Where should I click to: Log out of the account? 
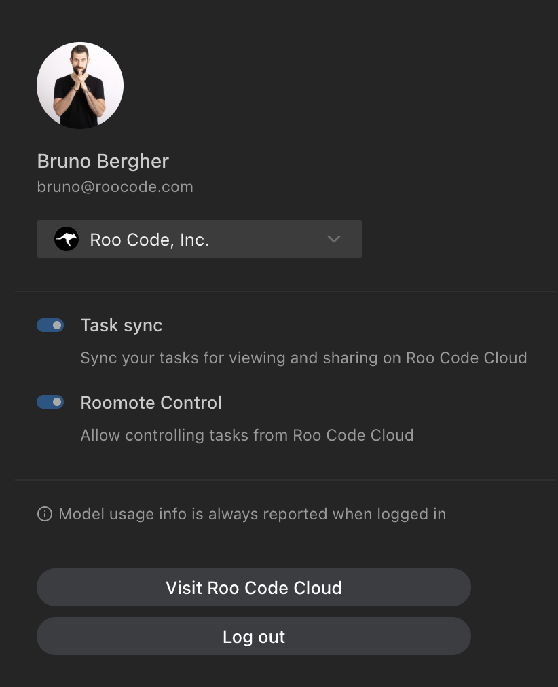pyautogui.click(x=253, y=637)
